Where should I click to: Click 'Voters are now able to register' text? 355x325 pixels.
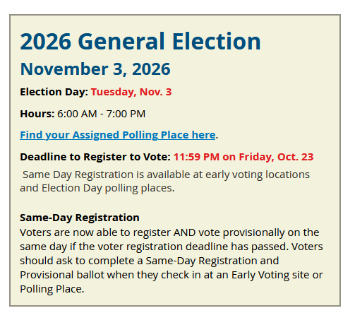click(x=95, y=232)
